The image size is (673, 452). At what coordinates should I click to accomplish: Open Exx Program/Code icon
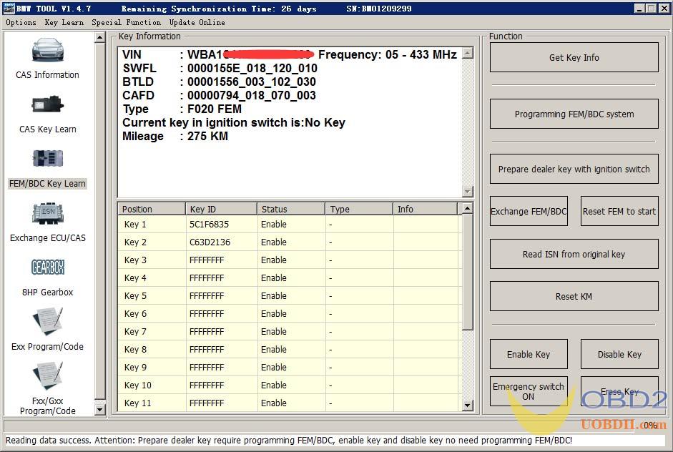[47, 323]
